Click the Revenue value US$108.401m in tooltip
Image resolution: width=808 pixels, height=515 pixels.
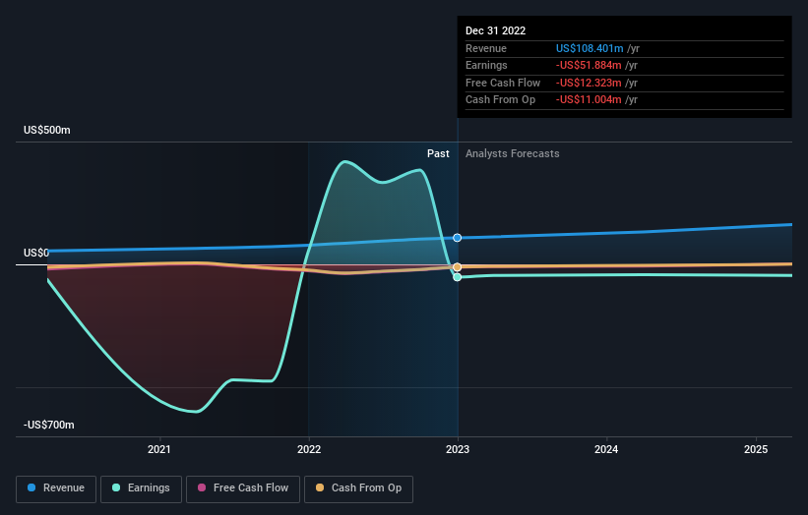tap(590, 48)
